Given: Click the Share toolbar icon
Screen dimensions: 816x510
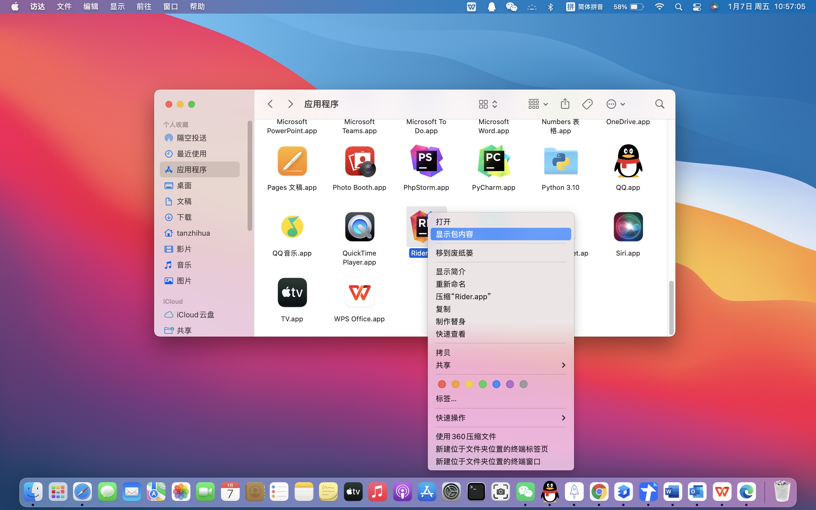Looking at the screenshot, I should pos(565,104).
